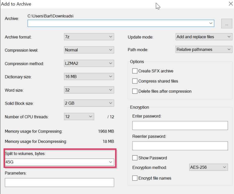Check the Show Password box
The image size is (234, 194).
point(135,158)
